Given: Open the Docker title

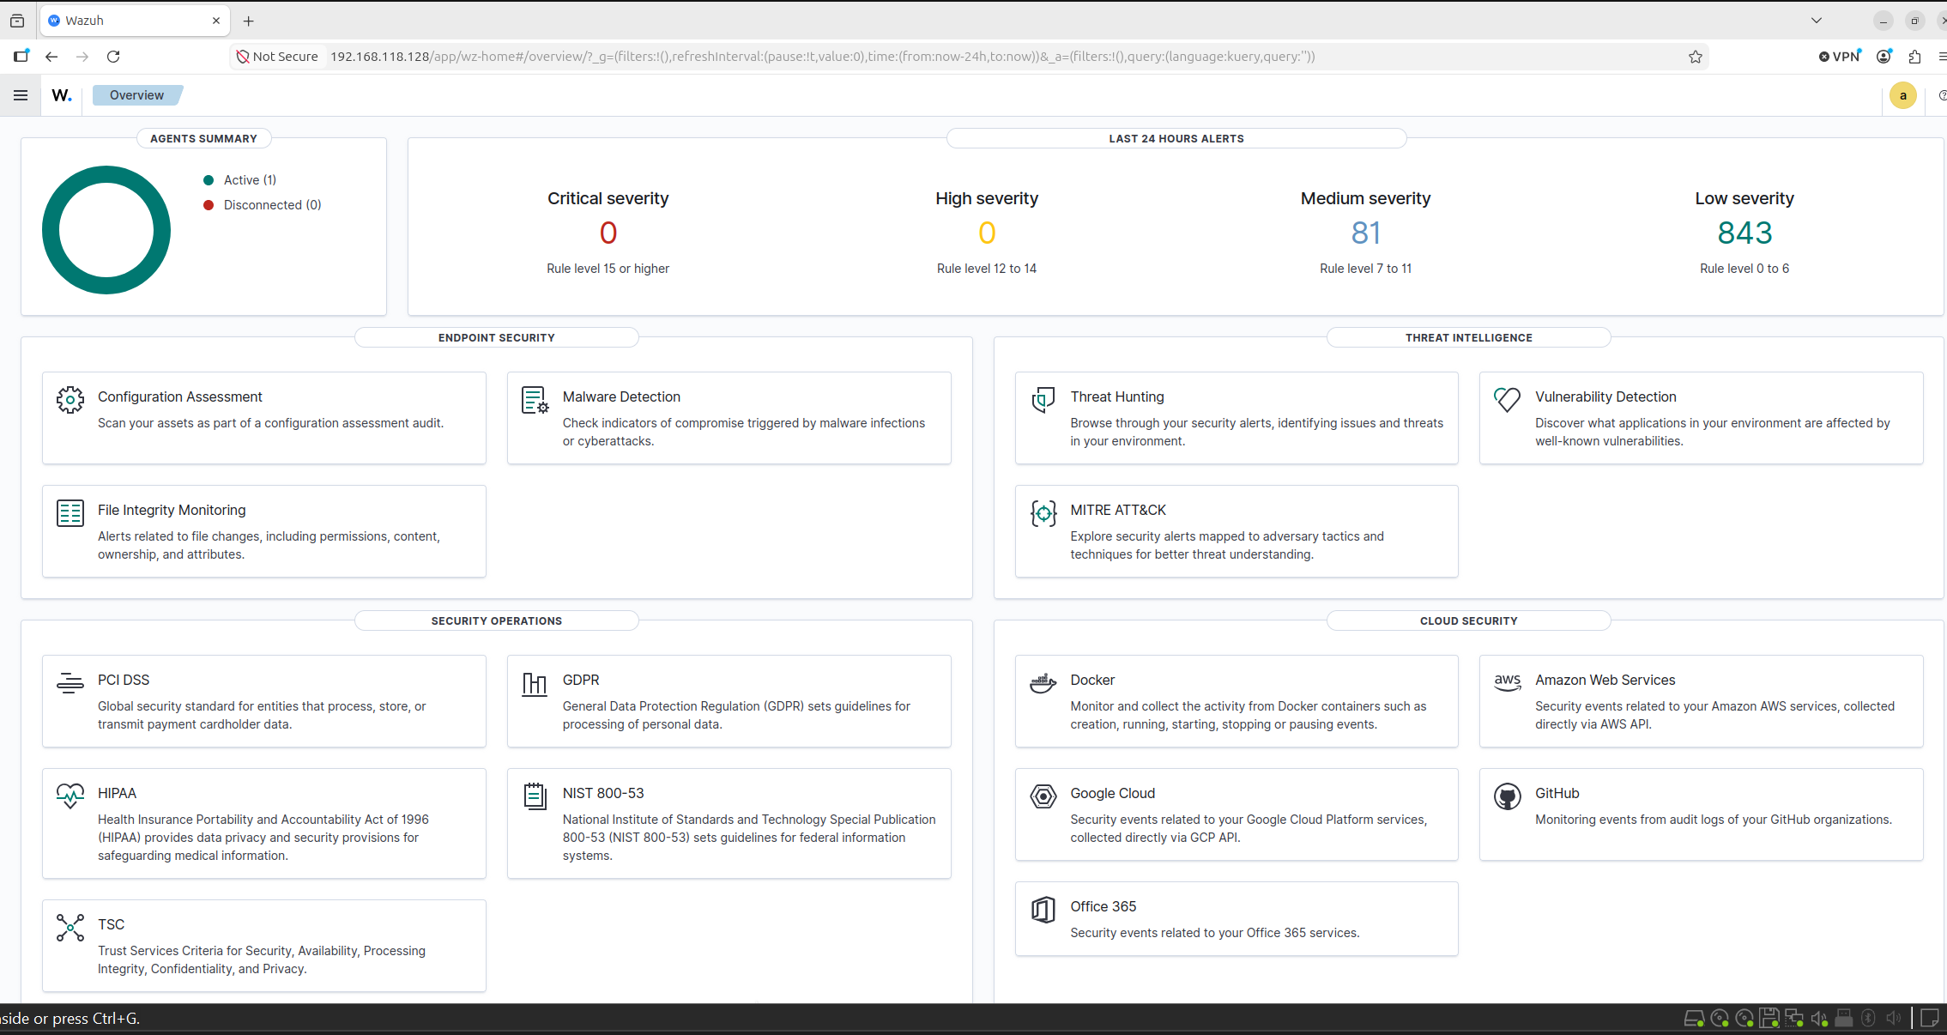Looking at the screenshot, I should [x=1092, y=680].
